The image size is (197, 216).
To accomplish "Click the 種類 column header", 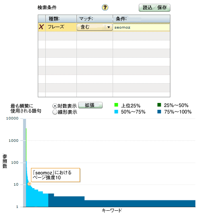I will point(61,19).
